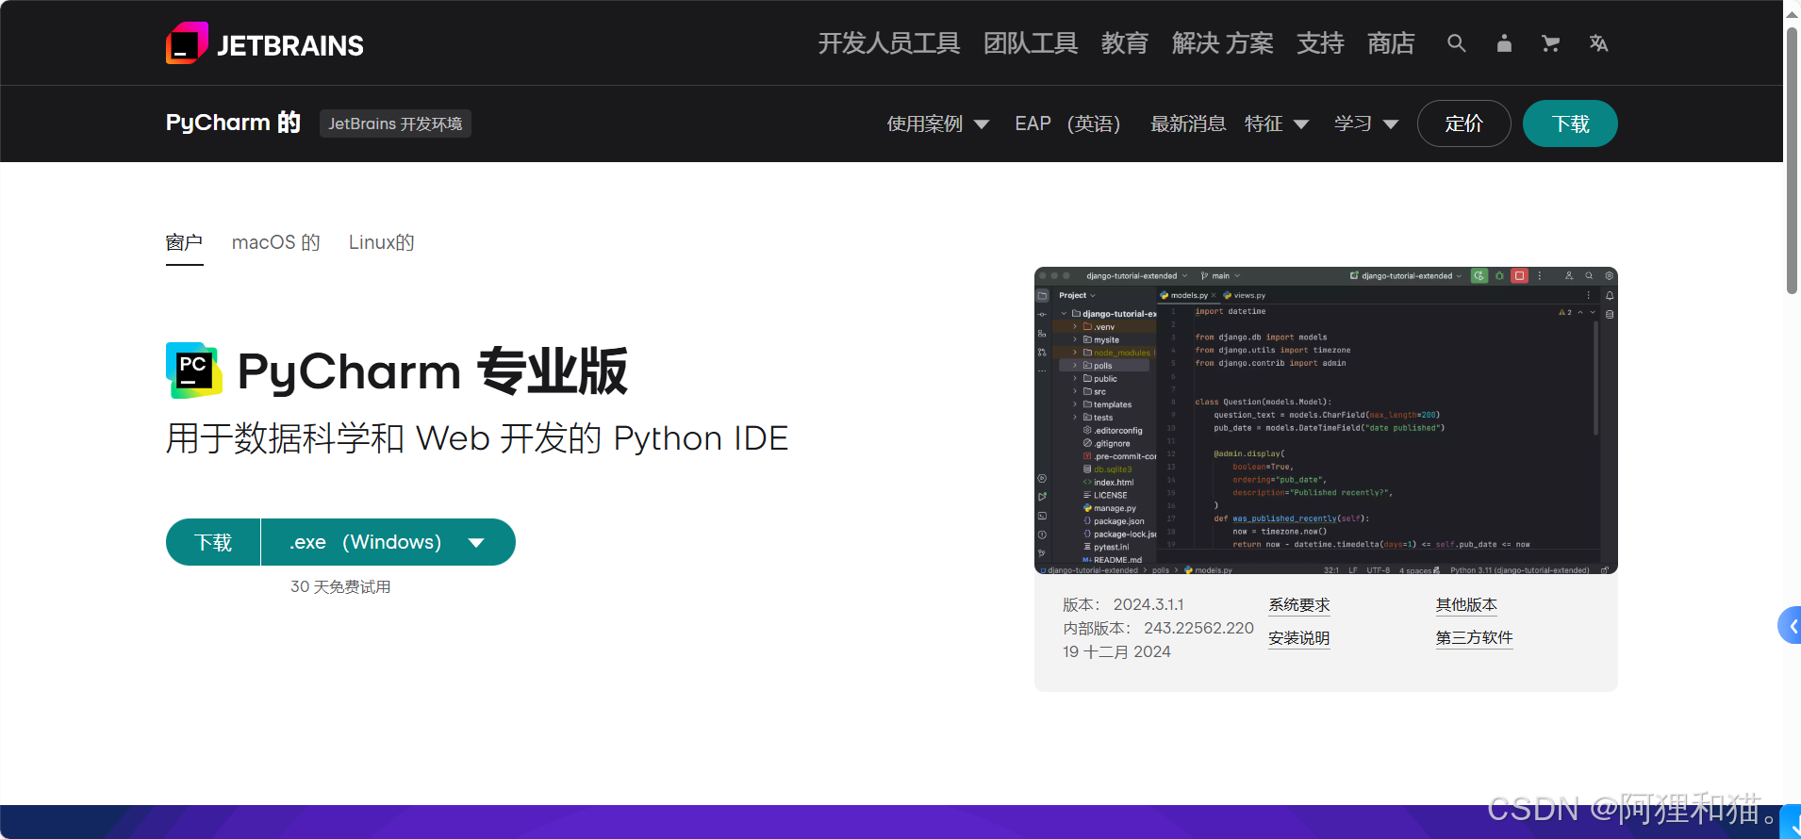The image size is (1801, 839).
Task: Open 开发人员工具 menu
Action: (x=888, y=43)
